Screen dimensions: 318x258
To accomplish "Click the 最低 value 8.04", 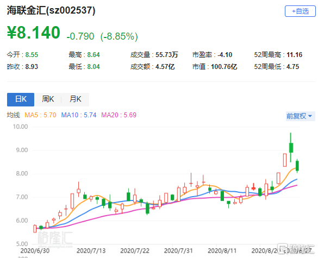I will click(x=93, y=67).
